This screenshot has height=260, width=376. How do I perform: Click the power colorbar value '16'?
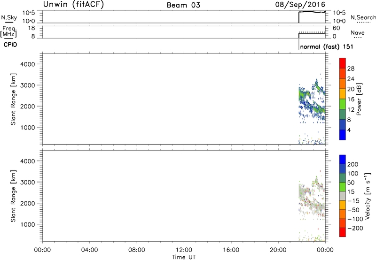351,99
